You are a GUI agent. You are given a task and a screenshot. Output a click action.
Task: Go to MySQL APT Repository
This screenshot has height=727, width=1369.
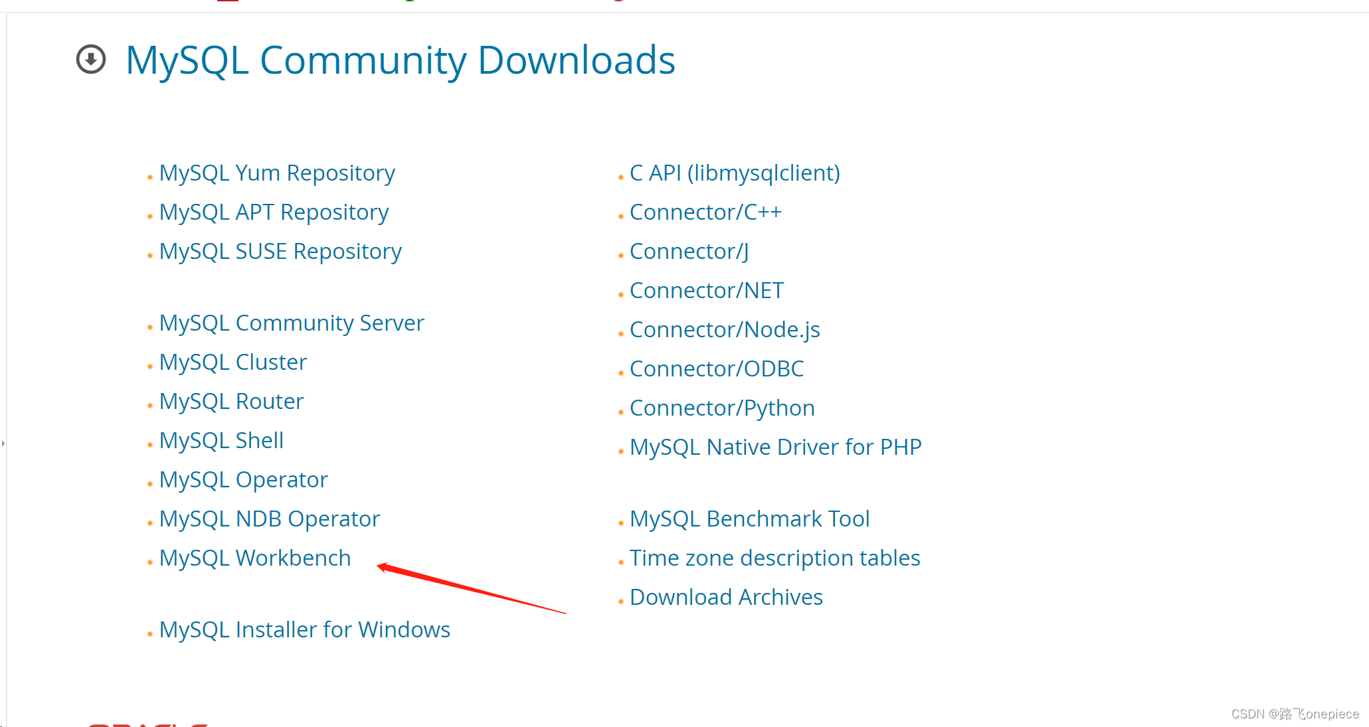coord(274,212)
